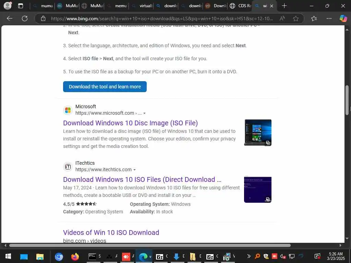Switch to the 'memu' tab

pos(117,6)
